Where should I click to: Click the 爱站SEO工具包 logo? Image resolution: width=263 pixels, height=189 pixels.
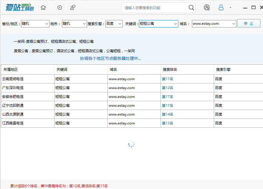pyautogui.click(x=20, y=8)
